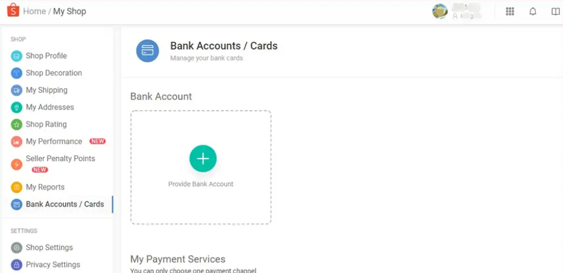Click the Privacy Settings lock icon
This screenshot has height=273, width=563.
point(17,265)
